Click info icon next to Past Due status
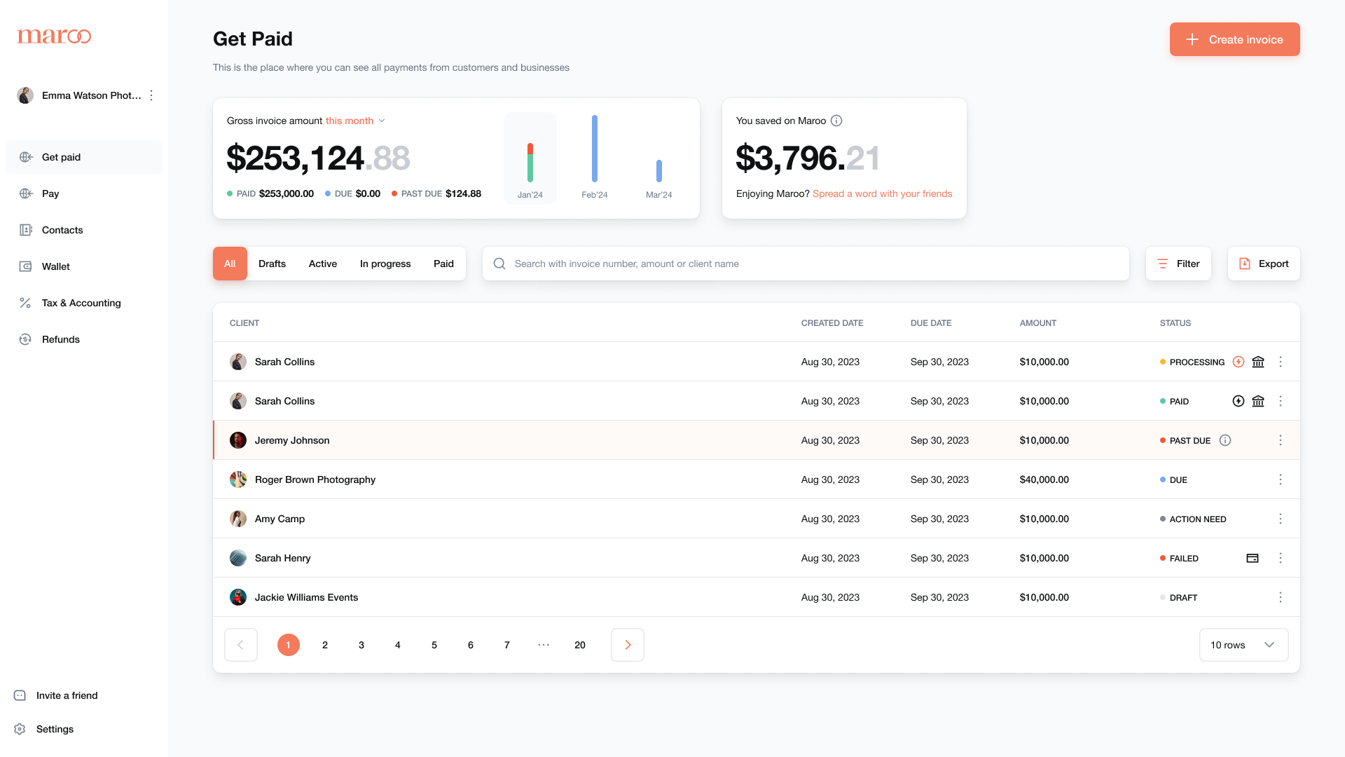The image size is (1345, 757). coord(1225,440)
